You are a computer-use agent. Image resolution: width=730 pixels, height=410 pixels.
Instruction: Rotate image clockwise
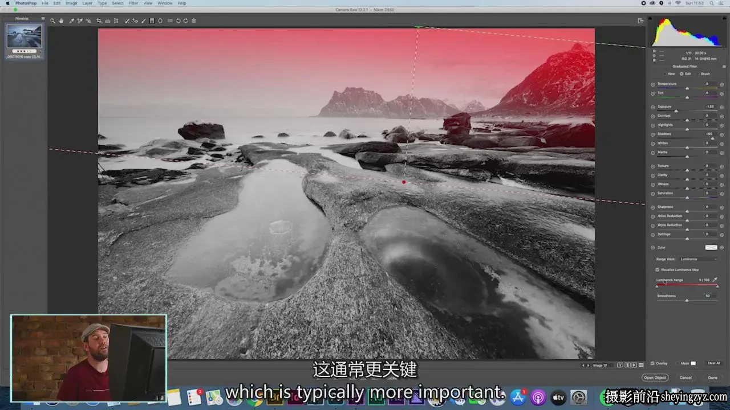tap(185, 20)
